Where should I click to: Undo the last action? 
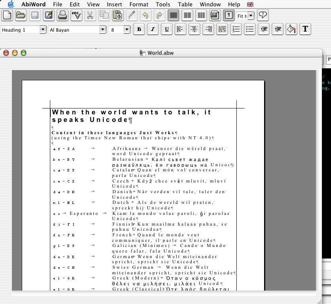(x=146, y=15)
